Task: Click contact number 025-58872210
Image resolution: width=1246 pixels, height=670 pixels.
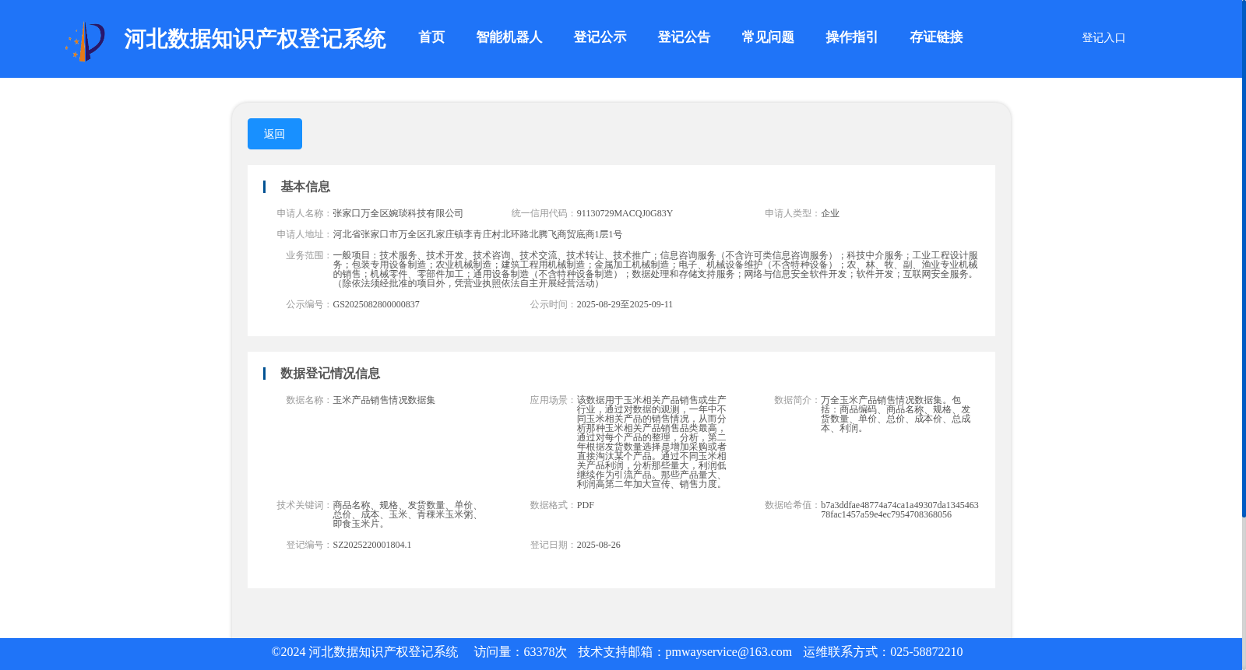Action: 926,652
